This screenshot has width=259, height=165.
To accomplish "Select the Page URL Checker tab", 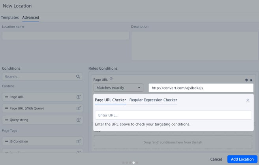I will 110,100.
